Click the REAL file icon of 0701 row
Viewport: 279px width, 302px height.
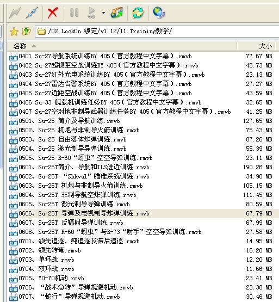[14, 242]
